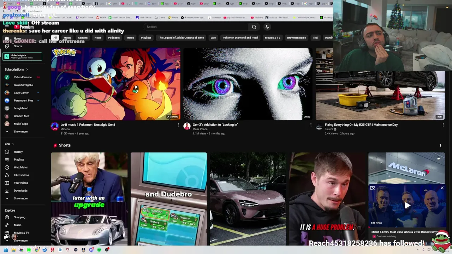Select the Playlists filter chip
452x254 pixels.
point(146,38)
